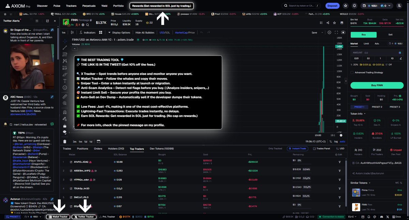Open Finna similar token thumbnail
Viewport: 409px width, 220px height.
point(356,193)
